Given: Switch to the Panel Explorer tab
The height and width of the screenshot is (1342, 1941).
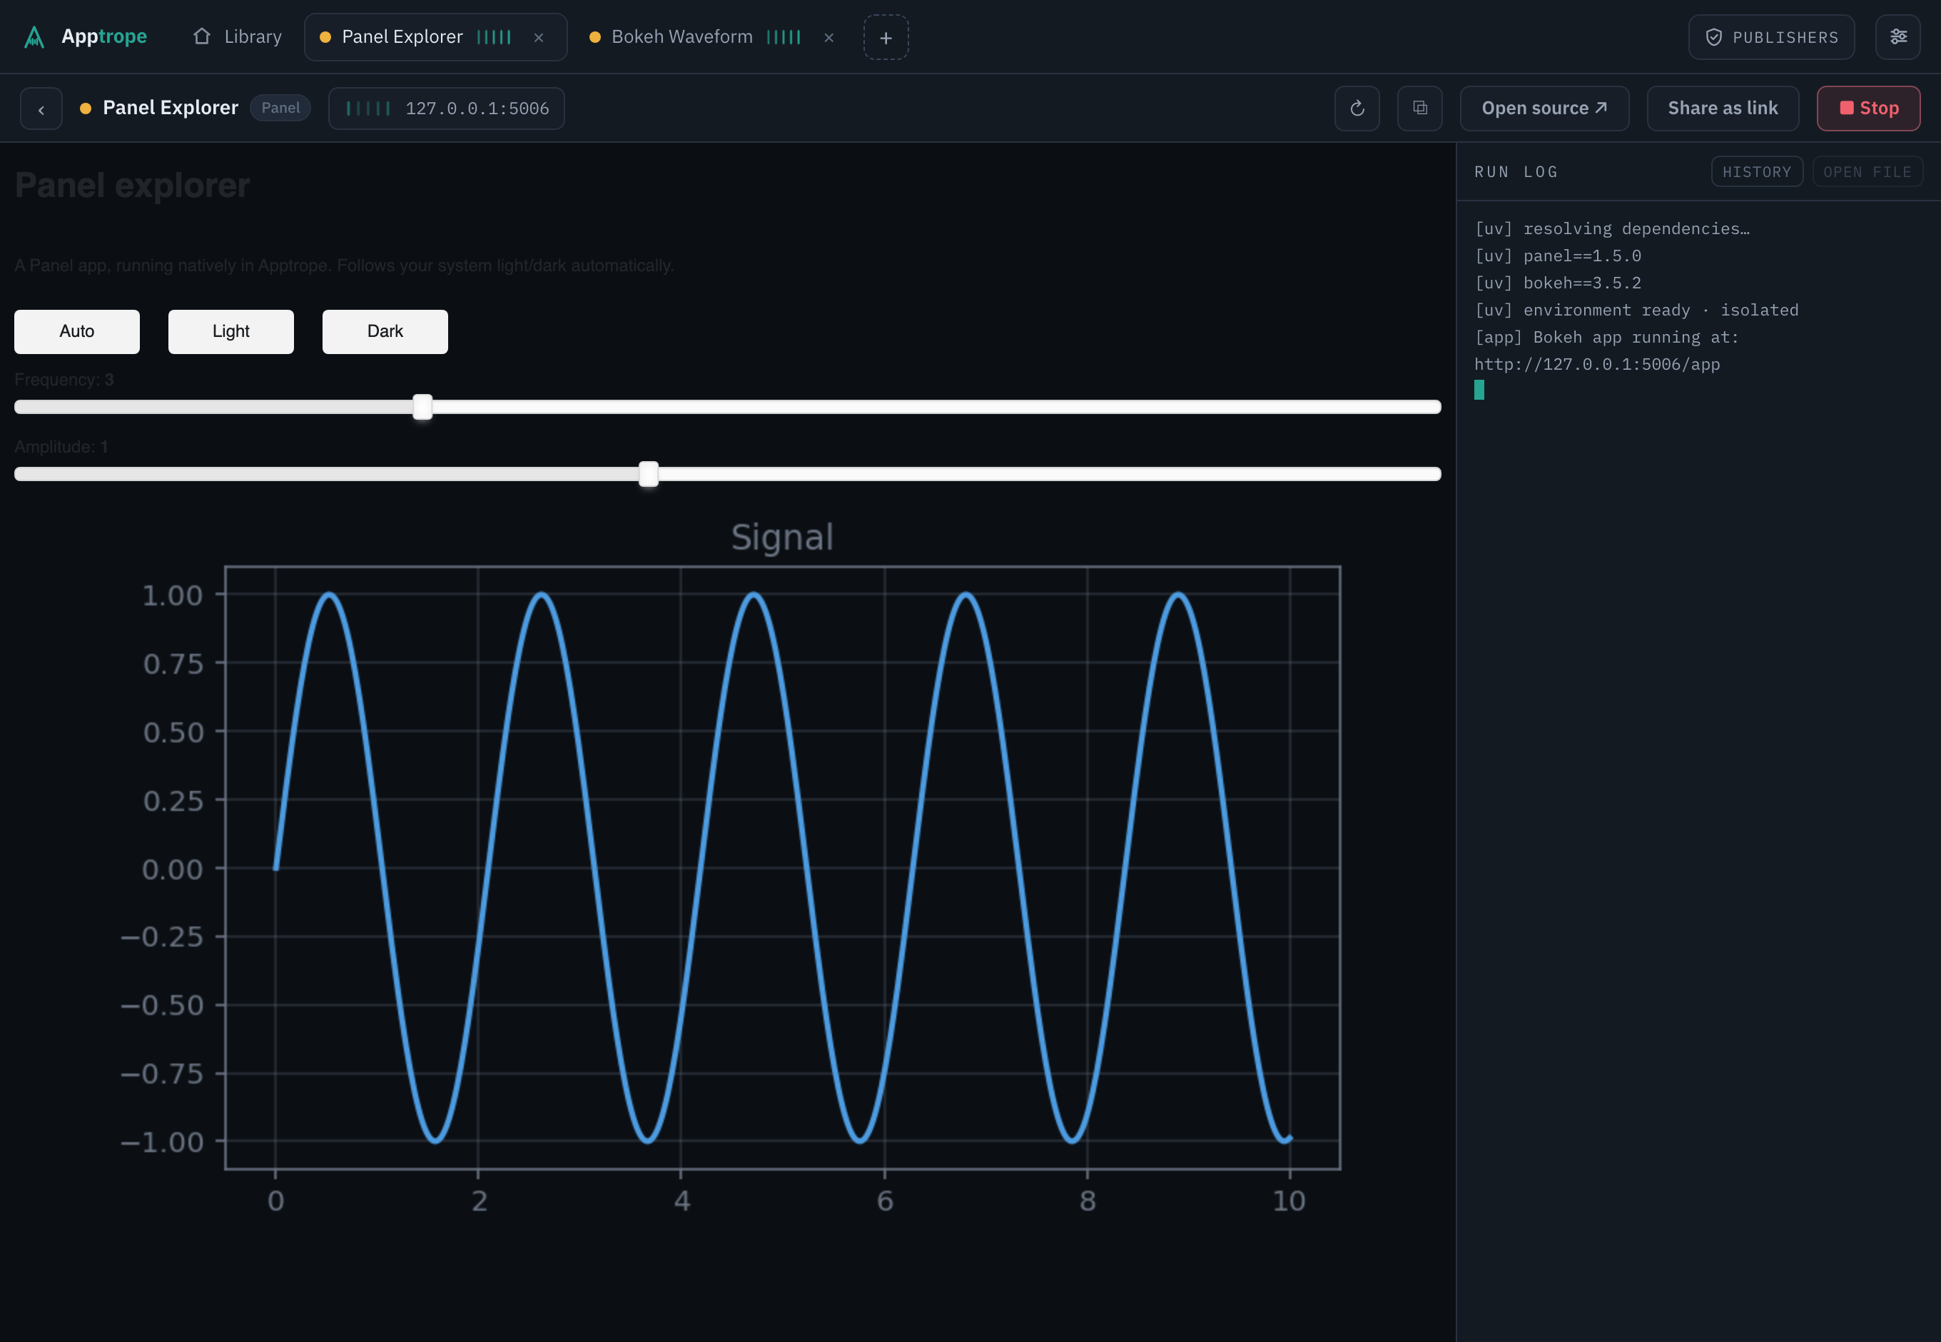Looking at the screenshot, I should (x=435, y=37).
